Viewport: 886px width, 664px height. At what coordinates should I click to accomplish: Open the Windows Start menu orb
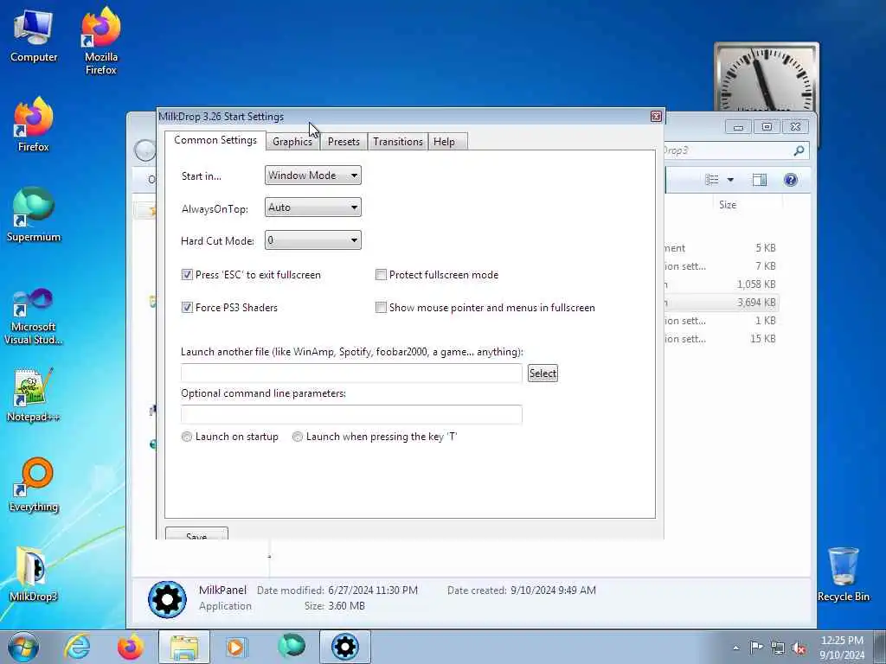click(x=23, y=647)
